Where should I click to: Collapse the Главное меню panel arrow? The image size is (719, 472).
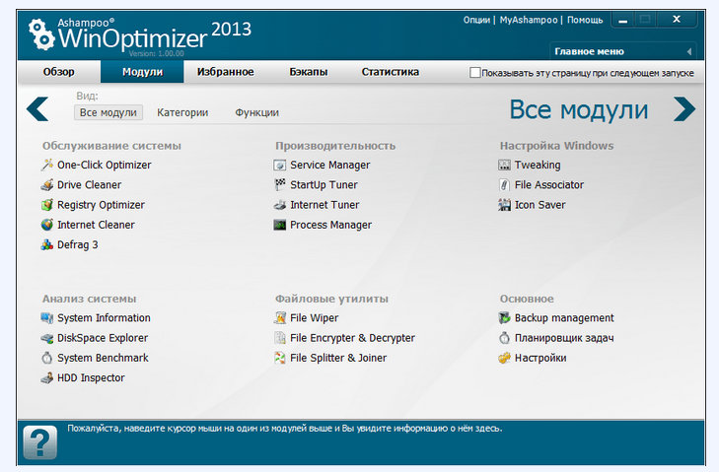click(689, 52)
